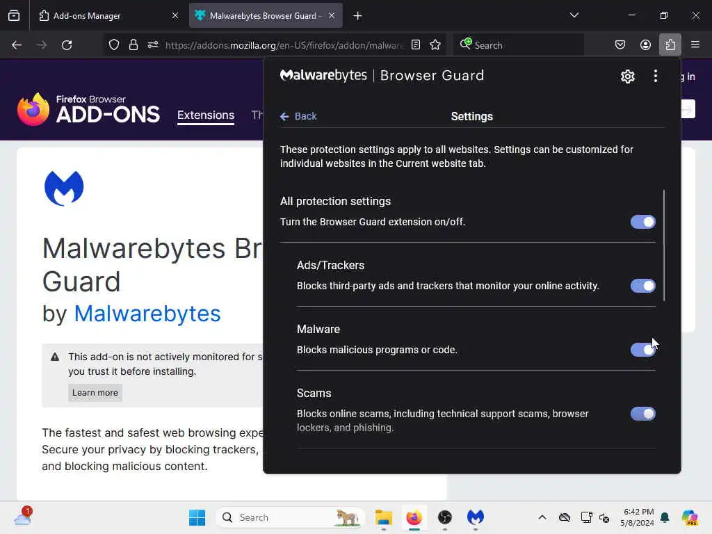Click the Malwarebytes Browser Guard header logo

coord(382,75)
